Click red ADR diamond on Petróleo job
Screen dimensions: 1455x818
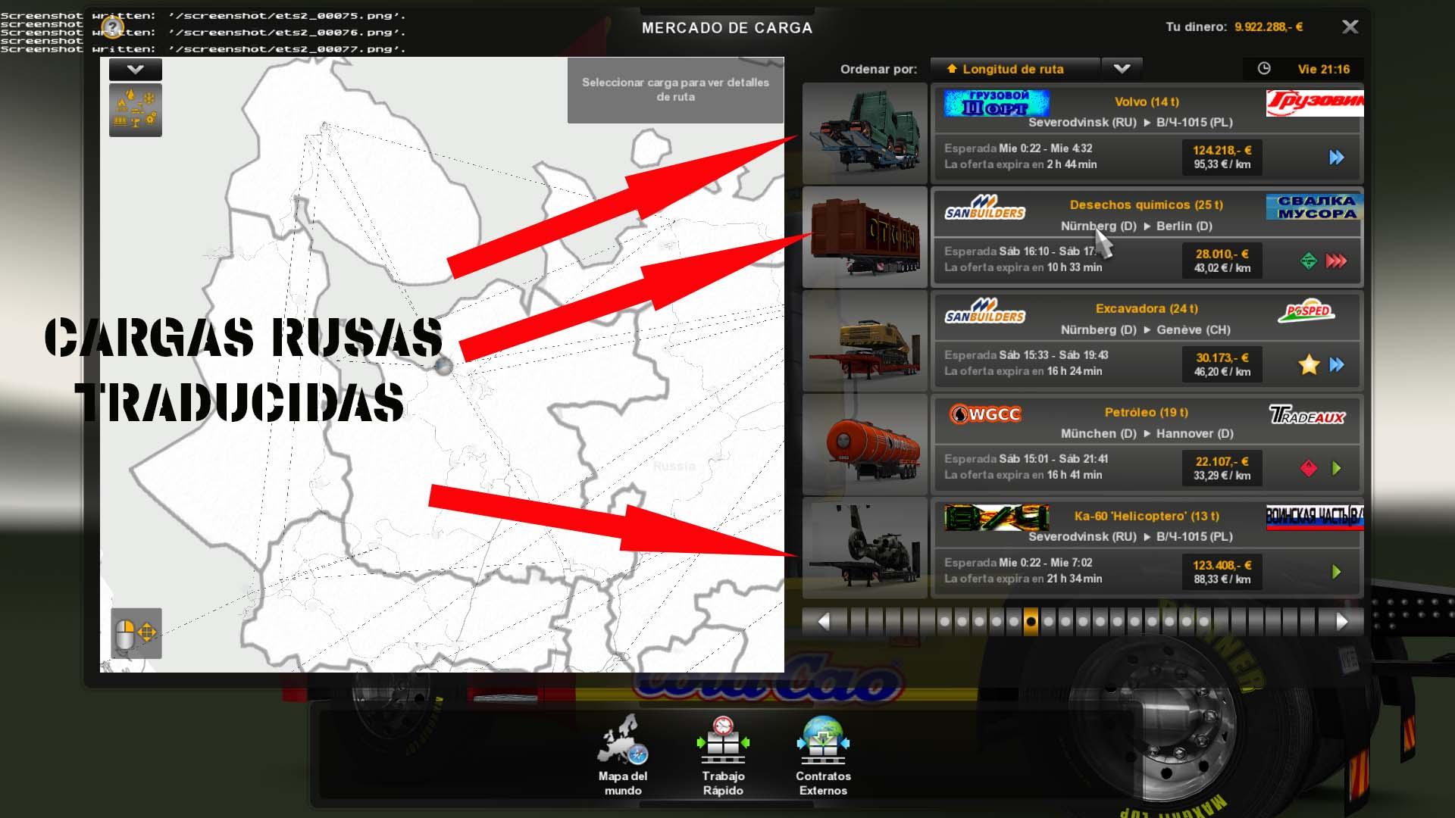pyautogui.click(x=1309, y=469)
